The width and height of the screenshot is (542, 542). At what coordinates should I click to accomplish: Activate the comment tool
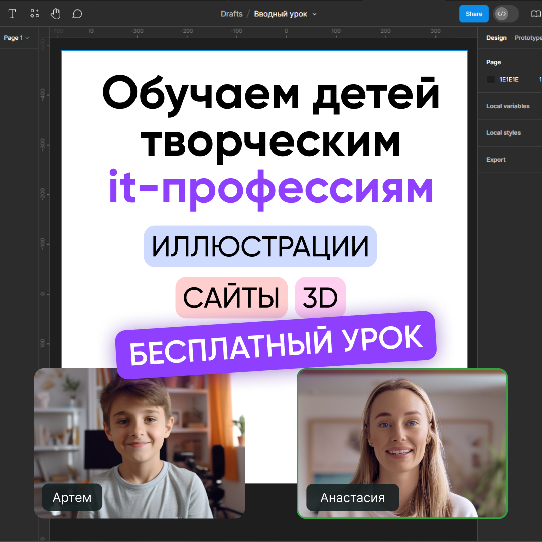click(77, 14)
